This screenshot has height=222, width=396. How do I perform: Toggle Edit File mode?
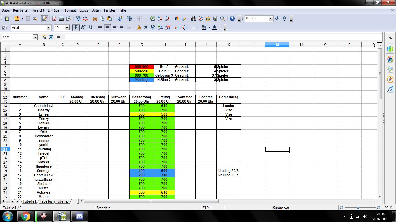point(45,18)
